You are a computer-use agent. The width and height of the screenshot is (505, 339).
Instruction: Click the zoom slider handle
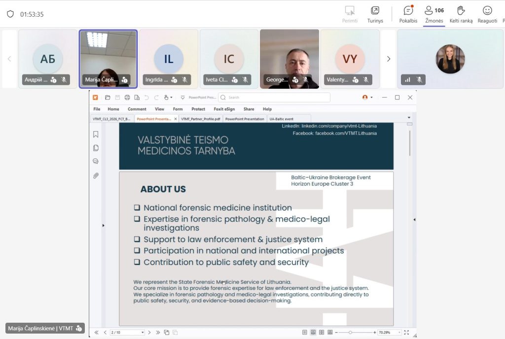[350, 333]
